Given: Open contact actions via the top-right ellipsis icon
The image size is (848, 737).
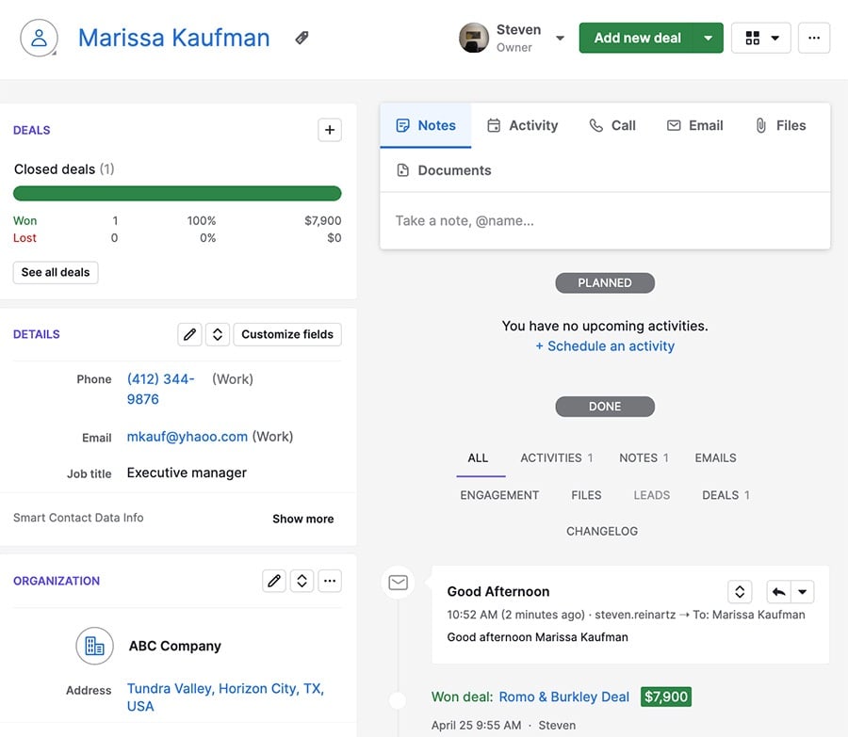Looking at the screenshot, I should coord(814,38).
